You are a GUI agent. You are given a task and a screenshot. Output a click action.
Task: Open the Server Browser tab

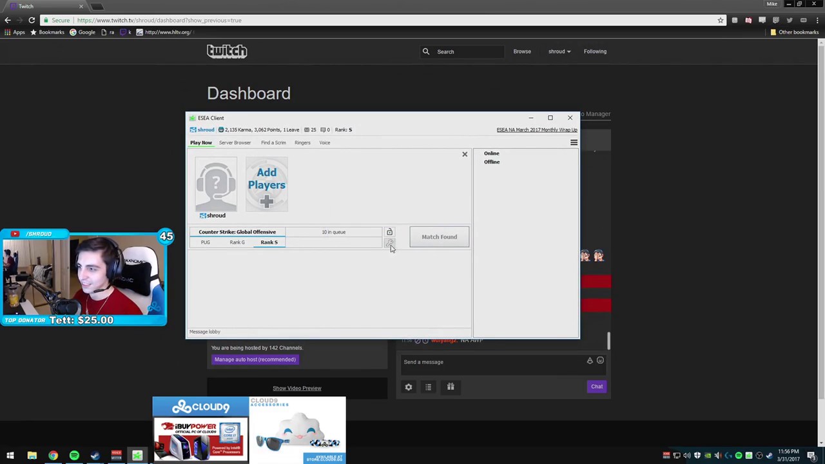[235, 142]
